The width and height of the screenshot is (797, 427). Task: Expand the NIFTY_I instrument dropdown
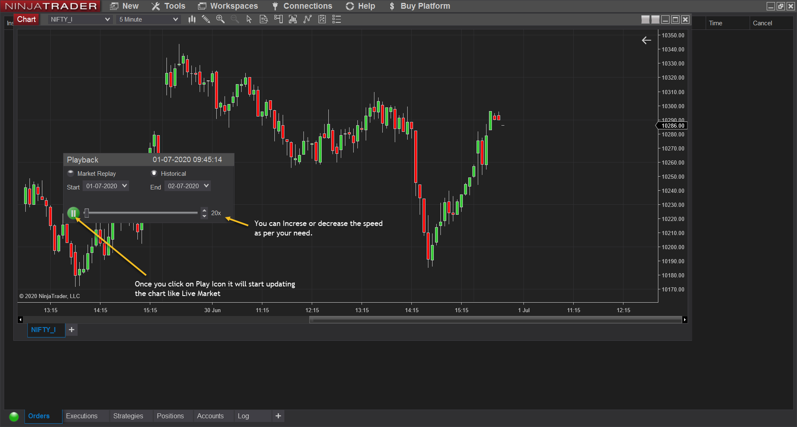[80, 19]
